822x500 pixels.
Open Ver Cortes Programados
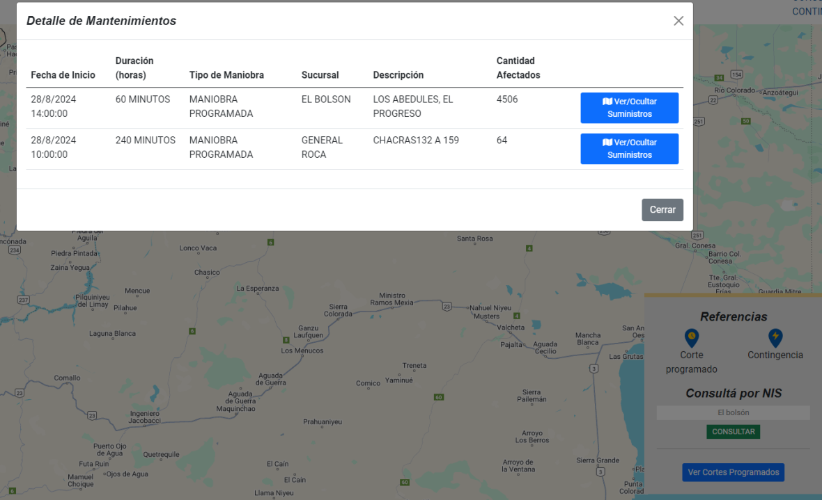pos(733,472)
